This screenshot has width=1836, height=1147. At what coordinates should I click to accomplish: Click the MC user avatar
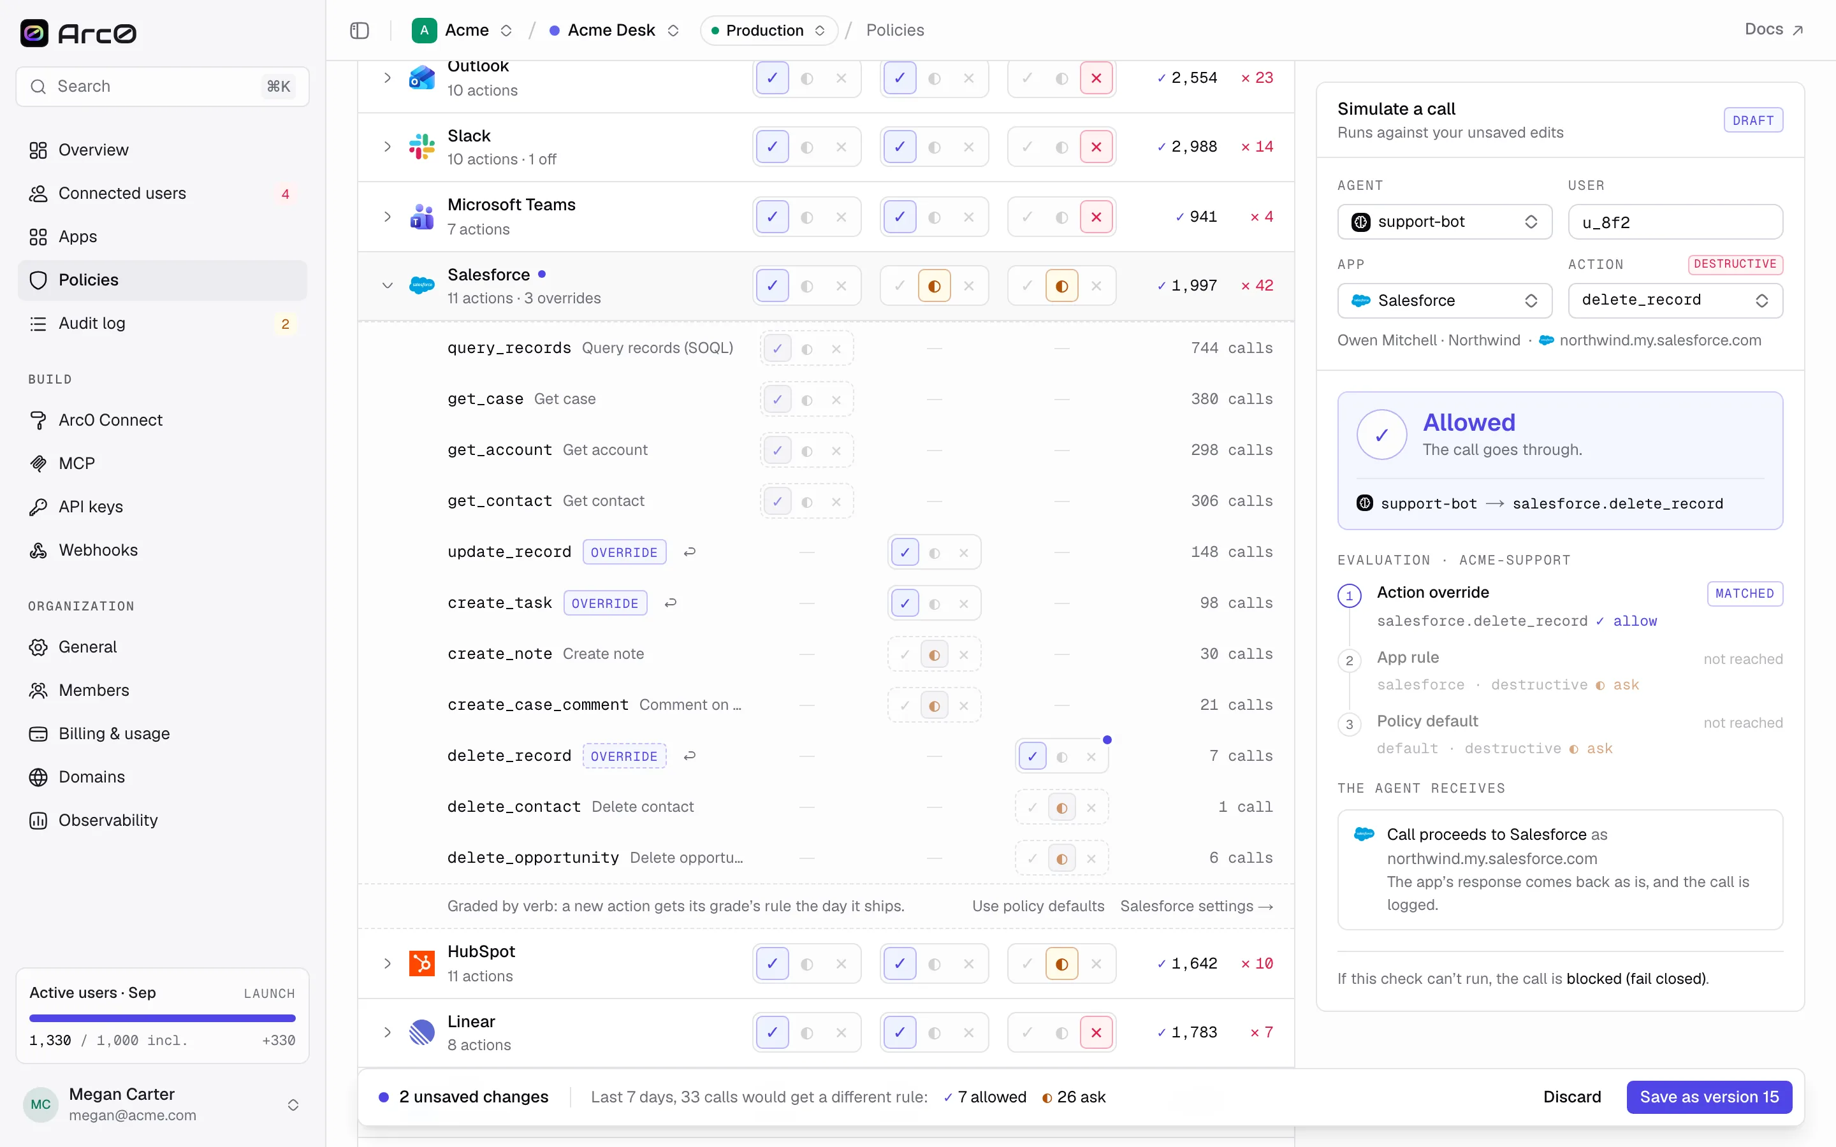point(41,1104)
